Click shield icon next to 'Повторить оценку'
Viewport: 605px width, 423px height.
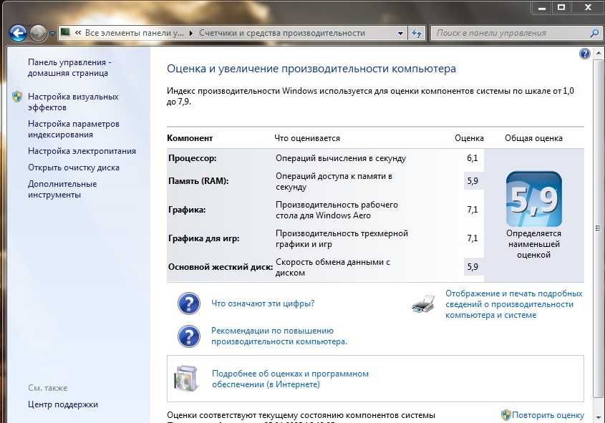coord(505,415)
